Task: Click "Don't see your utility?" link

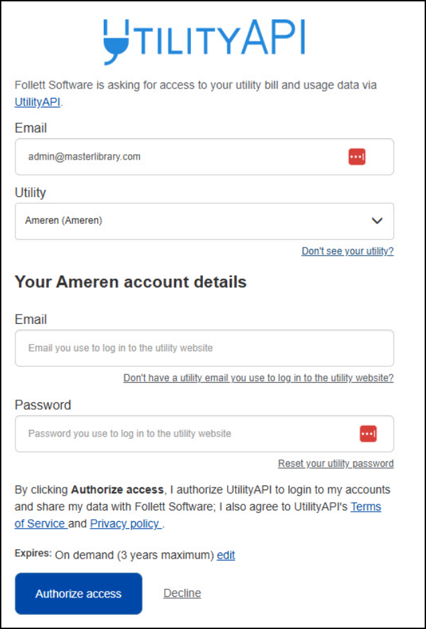Action: 347,251
